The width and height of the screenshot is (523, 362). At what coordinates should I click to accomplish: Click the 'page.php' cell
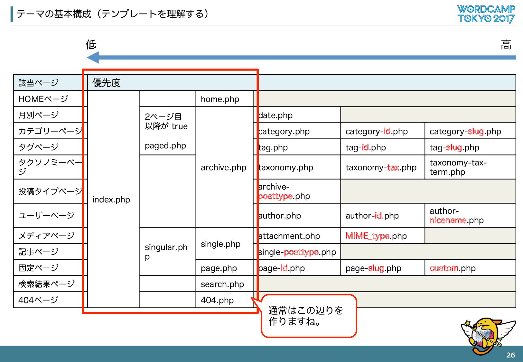(x=224, y=268)
